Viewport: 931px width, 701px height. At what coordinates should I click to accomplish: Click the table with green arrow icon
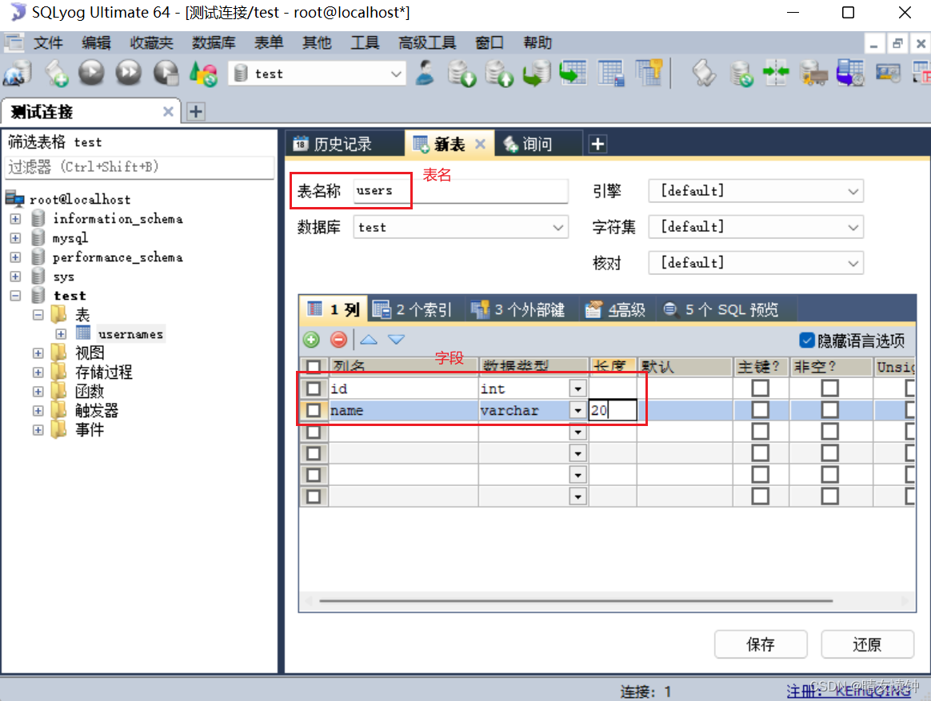click(573, 73)
